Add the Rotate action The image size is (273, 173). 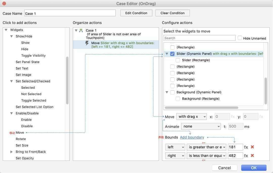coord(21,139)
